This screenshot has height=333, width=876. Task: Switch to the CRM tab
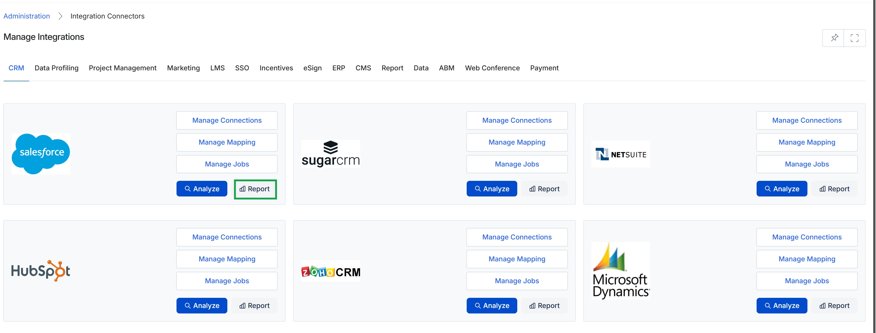(x=16, y=68)
